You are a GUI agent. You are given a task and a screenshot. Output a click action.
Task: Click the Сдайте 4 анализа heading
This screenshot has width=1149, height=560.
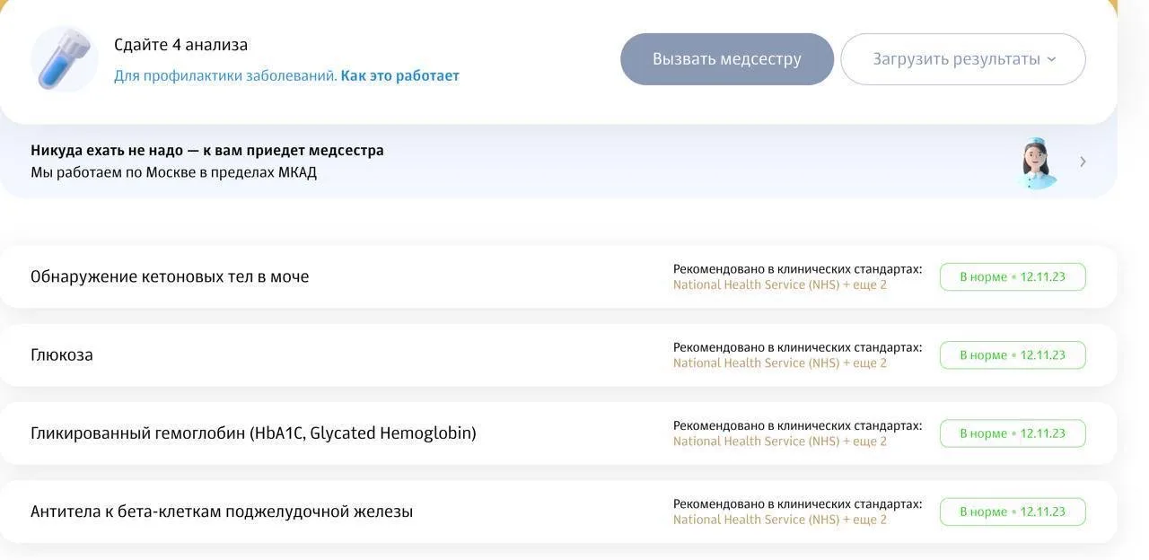point(180,45)
